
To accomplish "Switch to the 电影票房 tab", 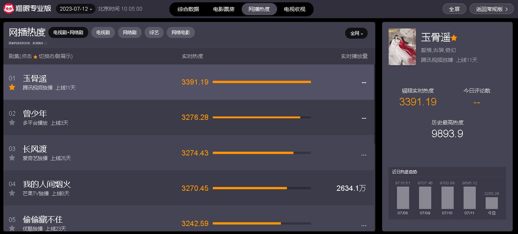I will pyautogui.click(x=224, y=9).
